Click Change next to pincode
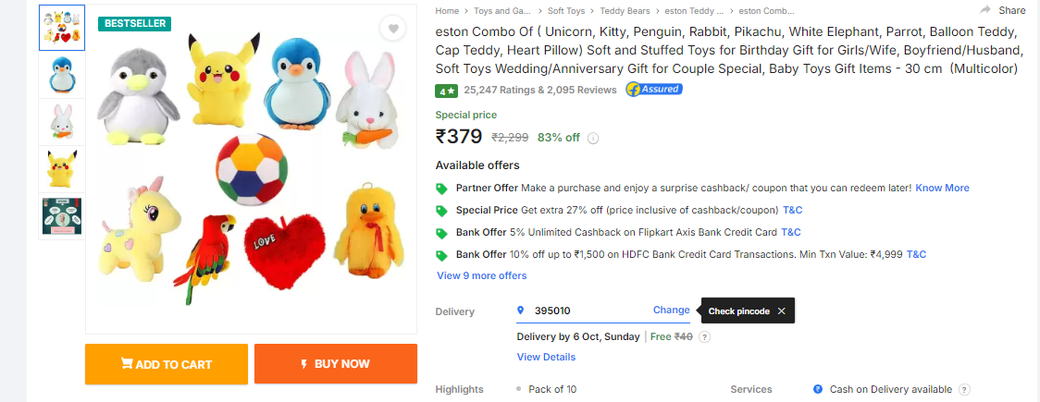1040x402 pixels. 671,311
